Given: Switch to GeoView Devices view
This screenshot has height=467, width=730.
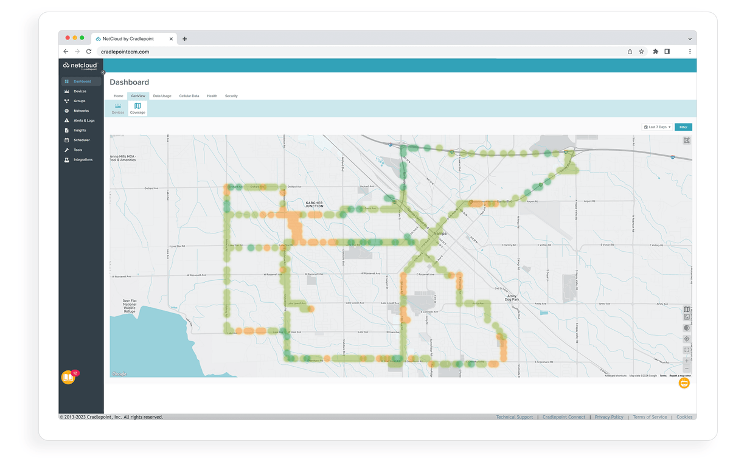Looking at the screenshot, I should [118, 108].
